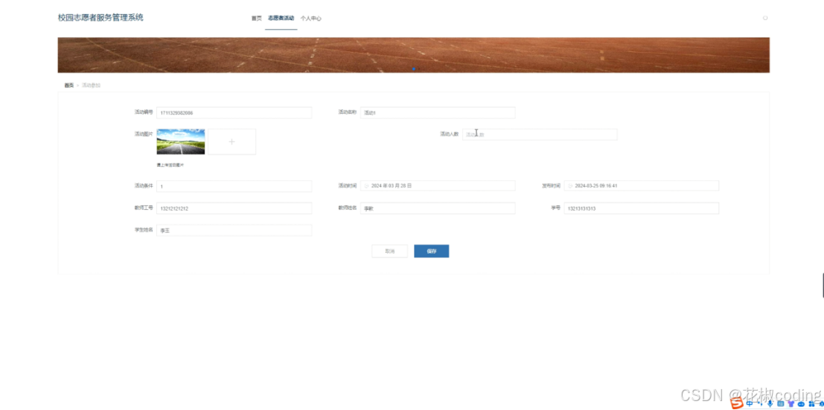Screen dimensions: 824x410
Task: Click the calendar icon in 活动时间 field
Action: [366, 186]
